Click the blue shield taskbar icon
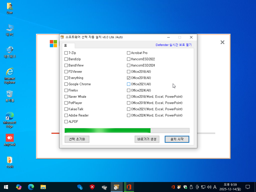This screenshot has width=256, height=192. [80, 187]
